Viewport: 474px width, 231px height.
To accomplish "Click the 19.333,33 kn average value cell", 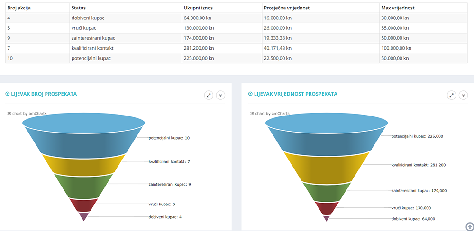I will pos(321,38).
